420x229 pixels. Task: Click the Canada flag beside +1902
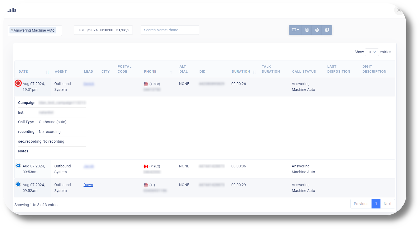pyautogui.click(x=146, y=166)
